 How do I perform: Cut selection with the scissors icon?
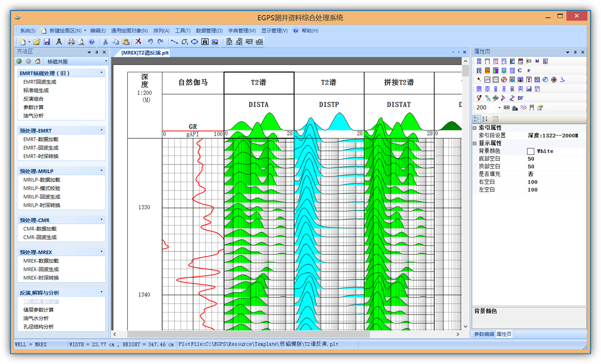coord(105,42)
